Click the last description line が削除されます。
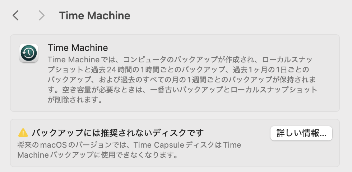 (75, 100)
